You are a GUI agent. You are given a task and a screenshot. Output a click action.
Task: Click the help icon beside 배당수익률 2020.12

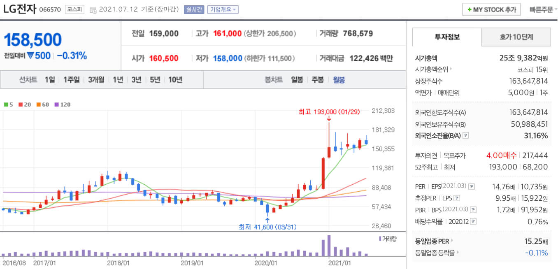(x=473, y=222)
